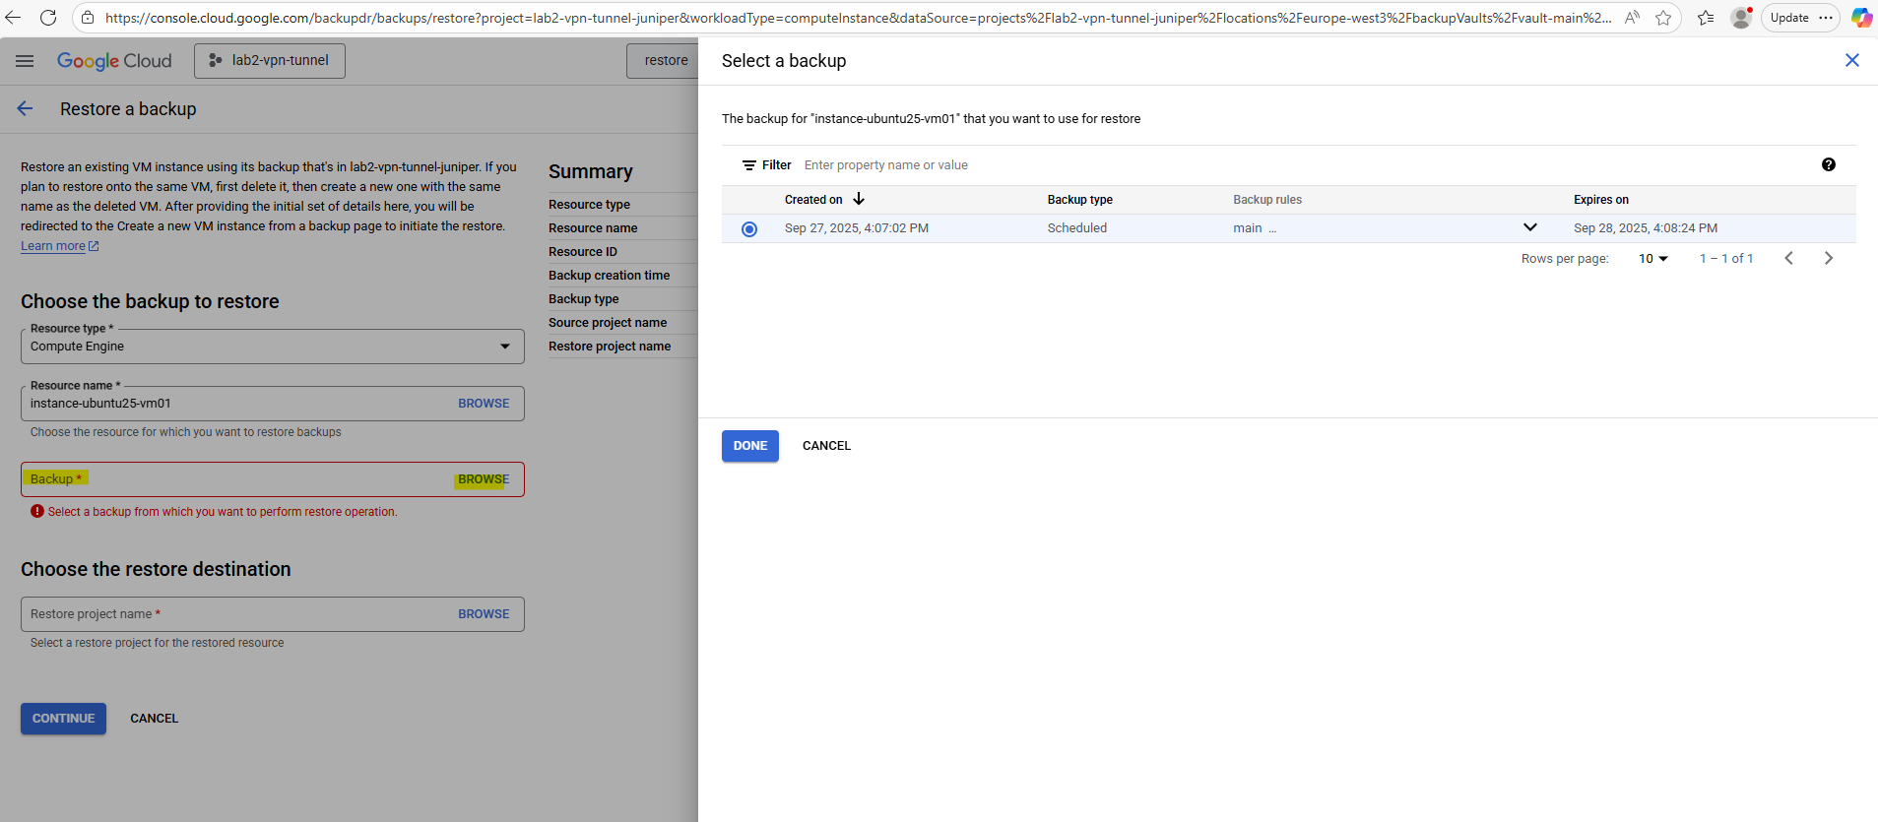1878x822 pixels.
Task: Sort by Created on arrow icon
Action: (x=859, y=199)
